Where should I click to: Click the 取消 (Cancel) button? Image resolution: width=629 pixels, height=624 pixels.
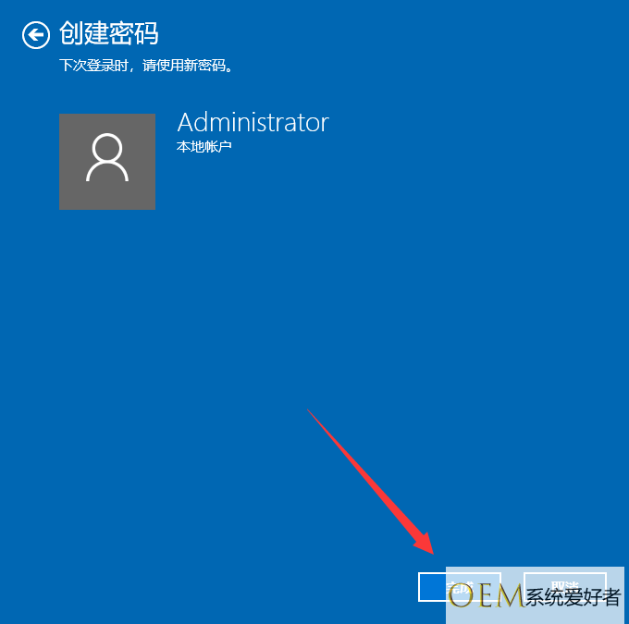(x=565, y=587)
